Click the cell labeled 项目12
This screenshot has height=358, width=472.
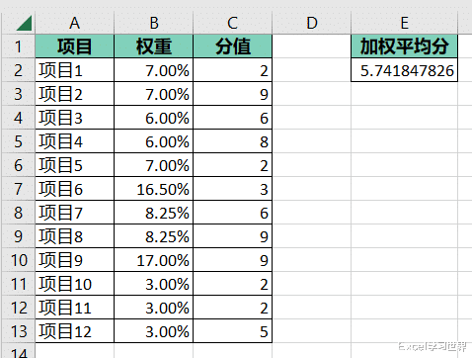point(75,331)
